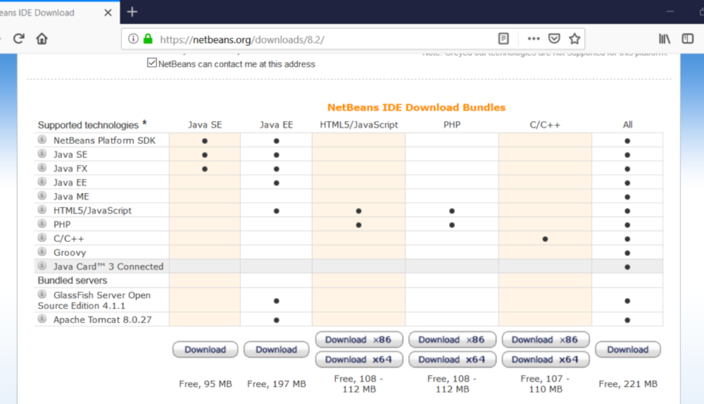Viewport: 704px width, 404px height.
Task: Open a new browser tab
Action: click(x=132, y=12)
